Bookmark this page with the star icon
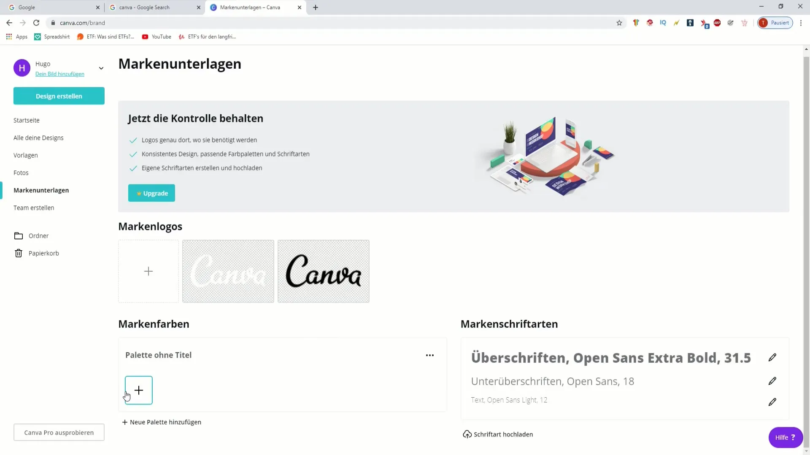810x455 pixels. (619, 23)
